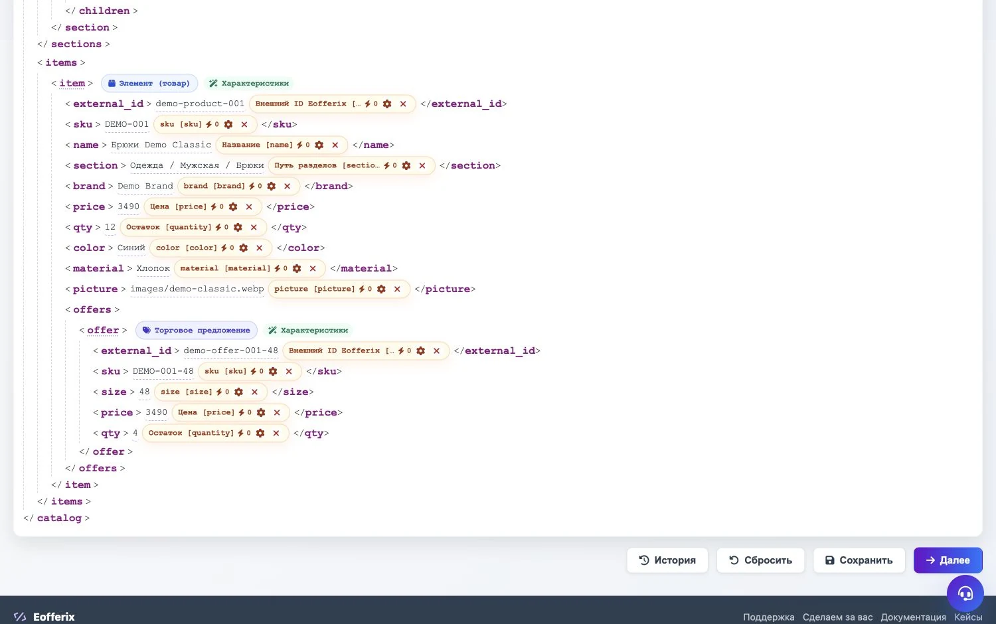Open the Кейсы footer link
This screenshot has width=996, height=624.
tap(968, 617)
